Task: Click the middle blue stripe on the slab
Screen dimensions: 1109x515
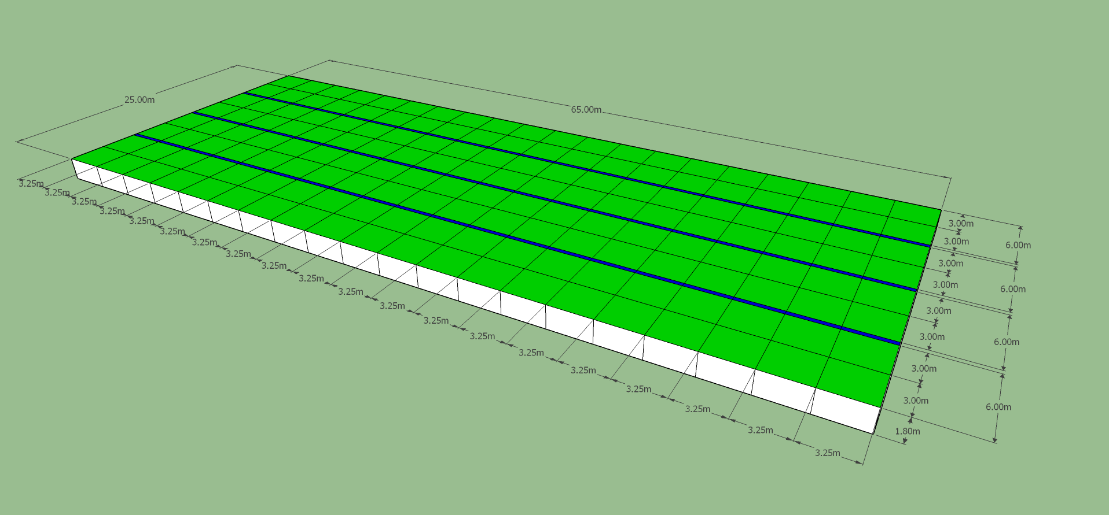Action: [x=556, y=200]
